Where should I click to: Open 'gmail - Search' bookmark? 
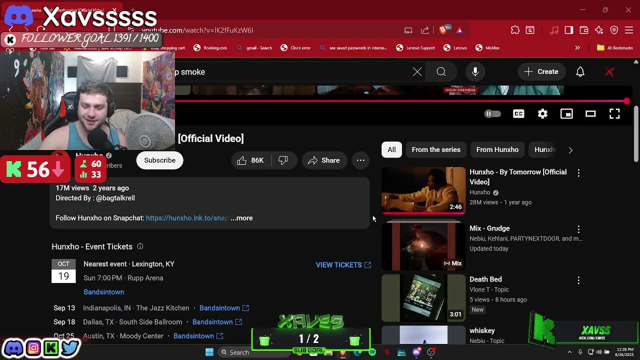pyautogui.click(x=254, y=48)
